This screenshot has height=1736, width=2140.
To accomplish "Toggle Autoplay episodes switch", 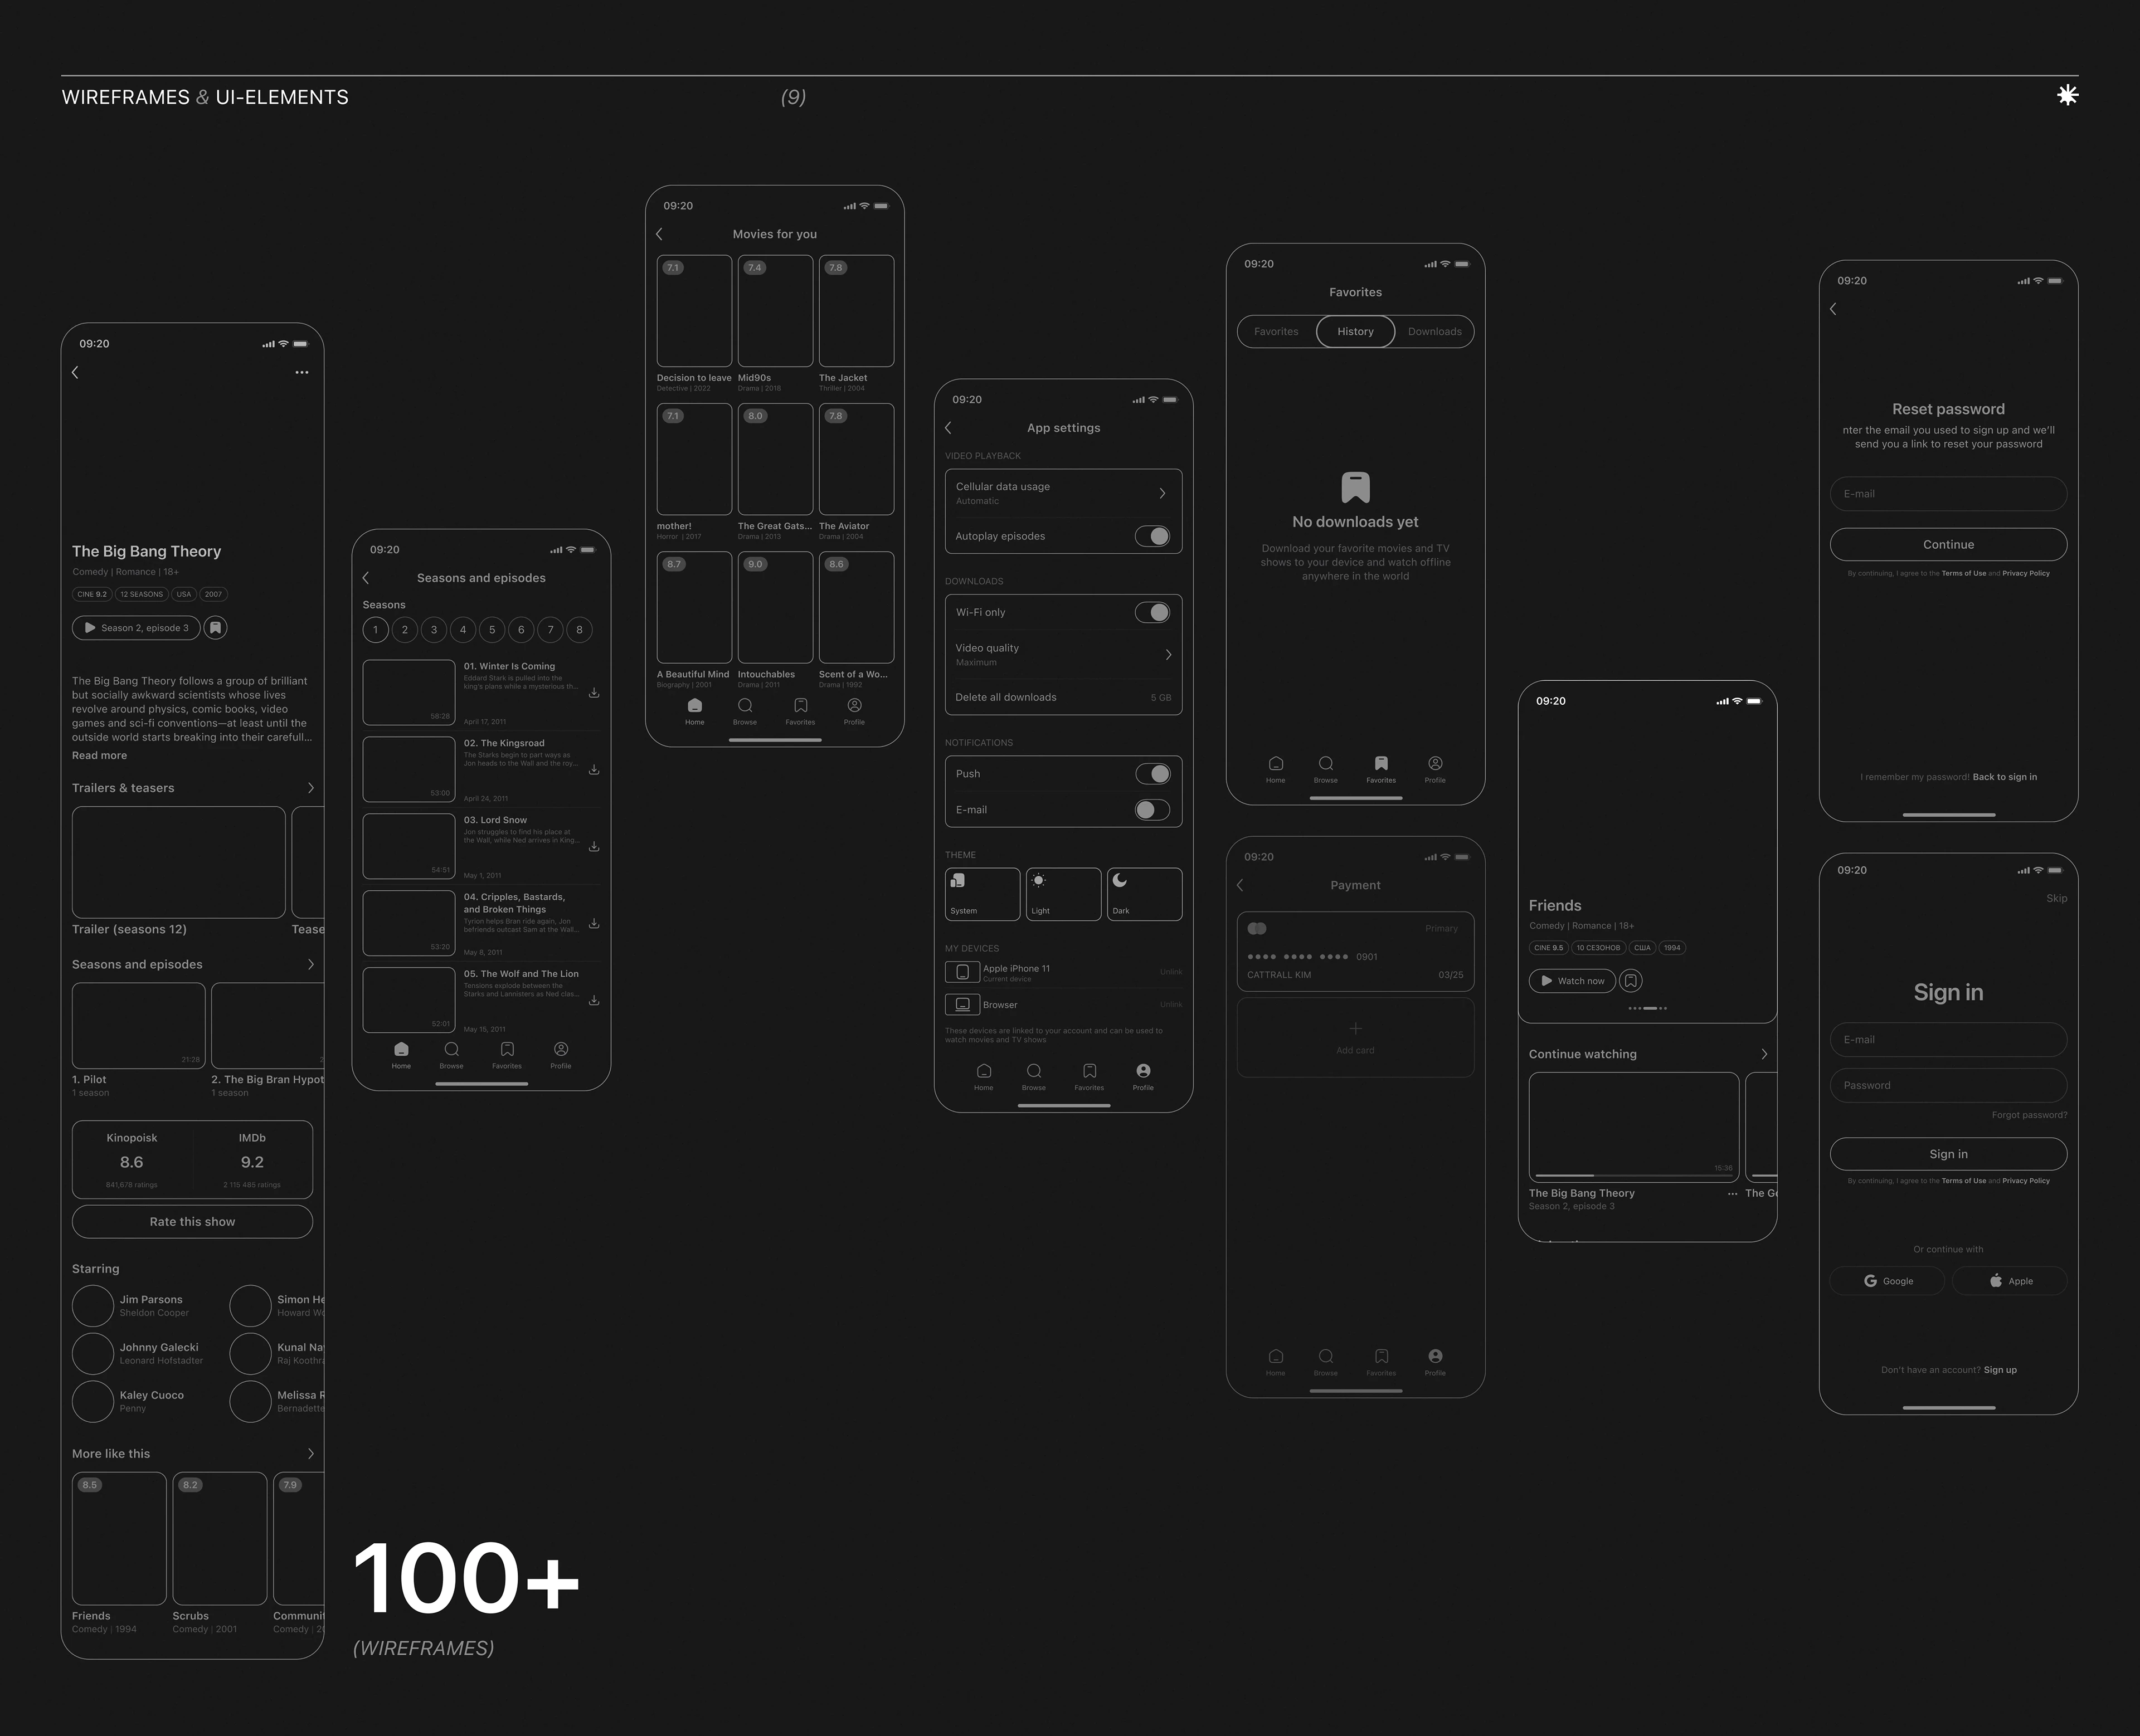I will point(1151,536).
